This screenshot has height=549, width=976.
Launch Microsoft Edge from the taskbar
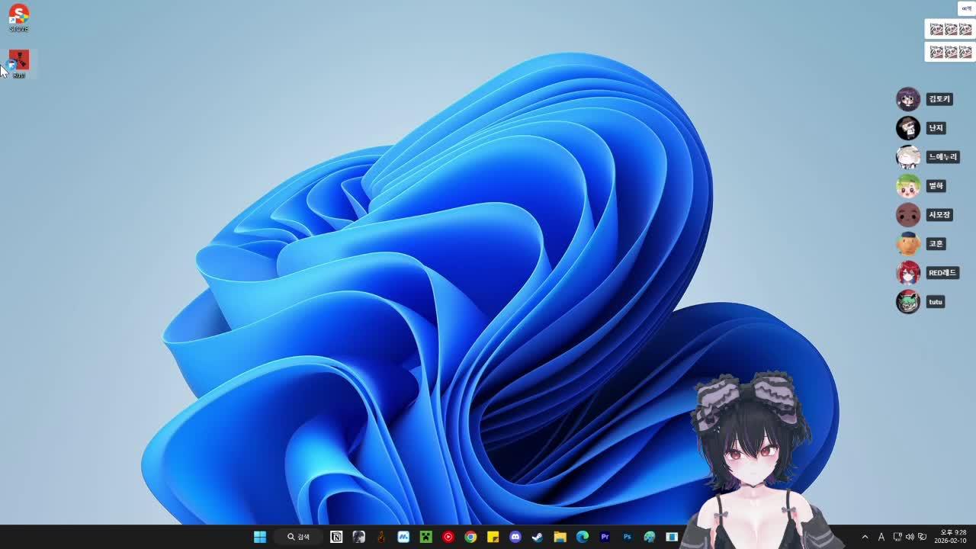coord(582,536)
